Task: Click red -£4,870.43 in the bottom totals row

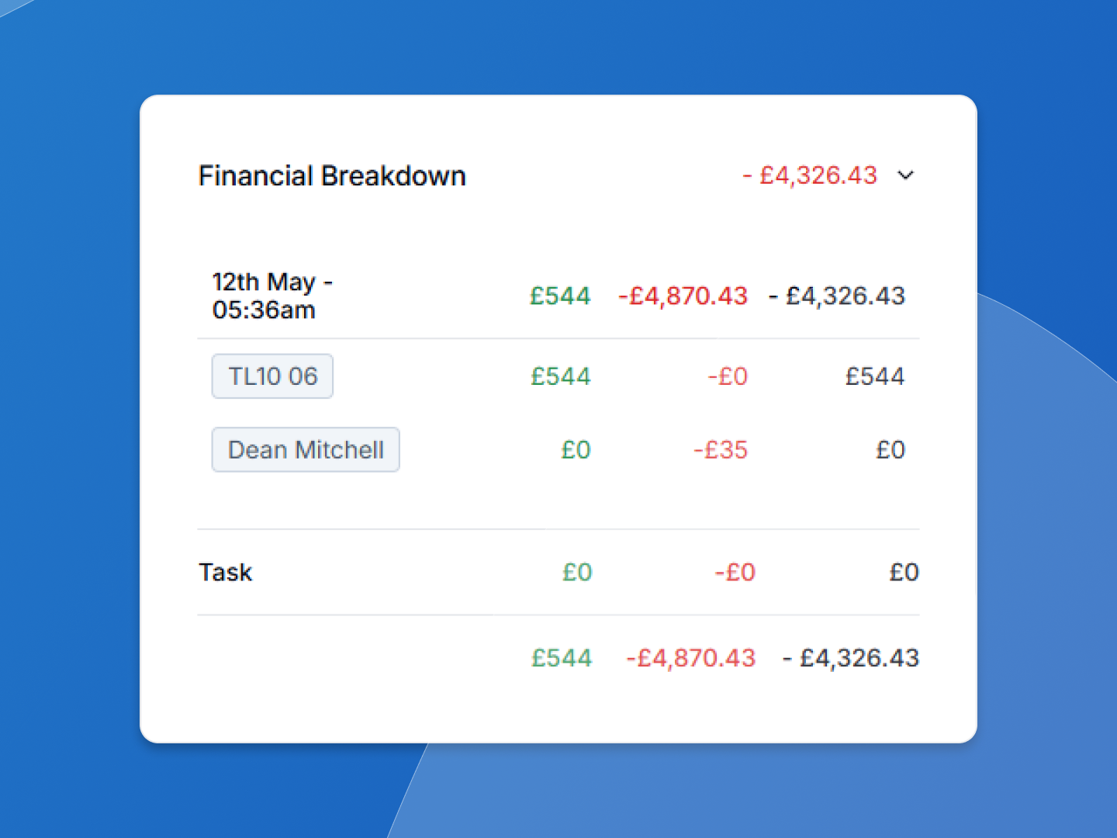Action: point(690,658)
